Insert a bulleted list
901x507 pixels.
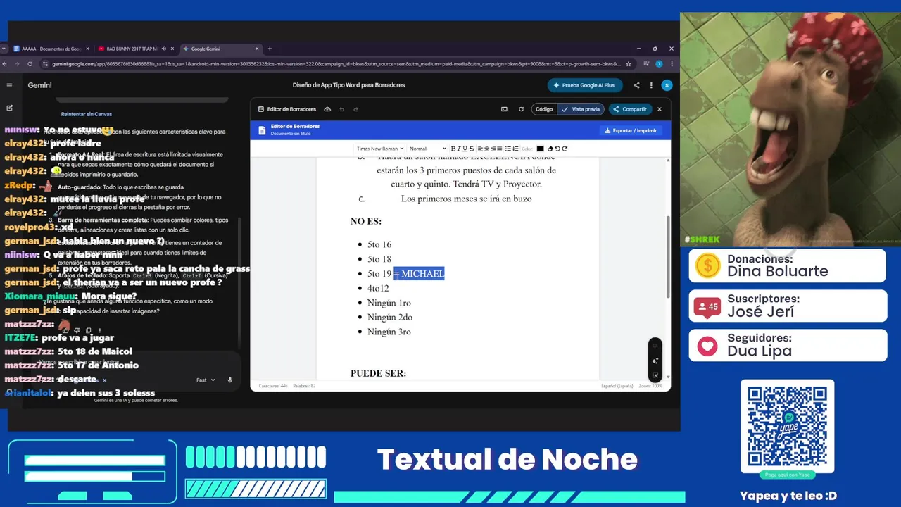click(508, 149)
